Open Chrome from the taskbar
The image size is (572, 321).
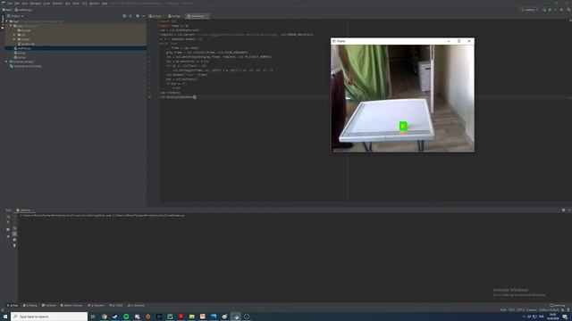[105, 317]
